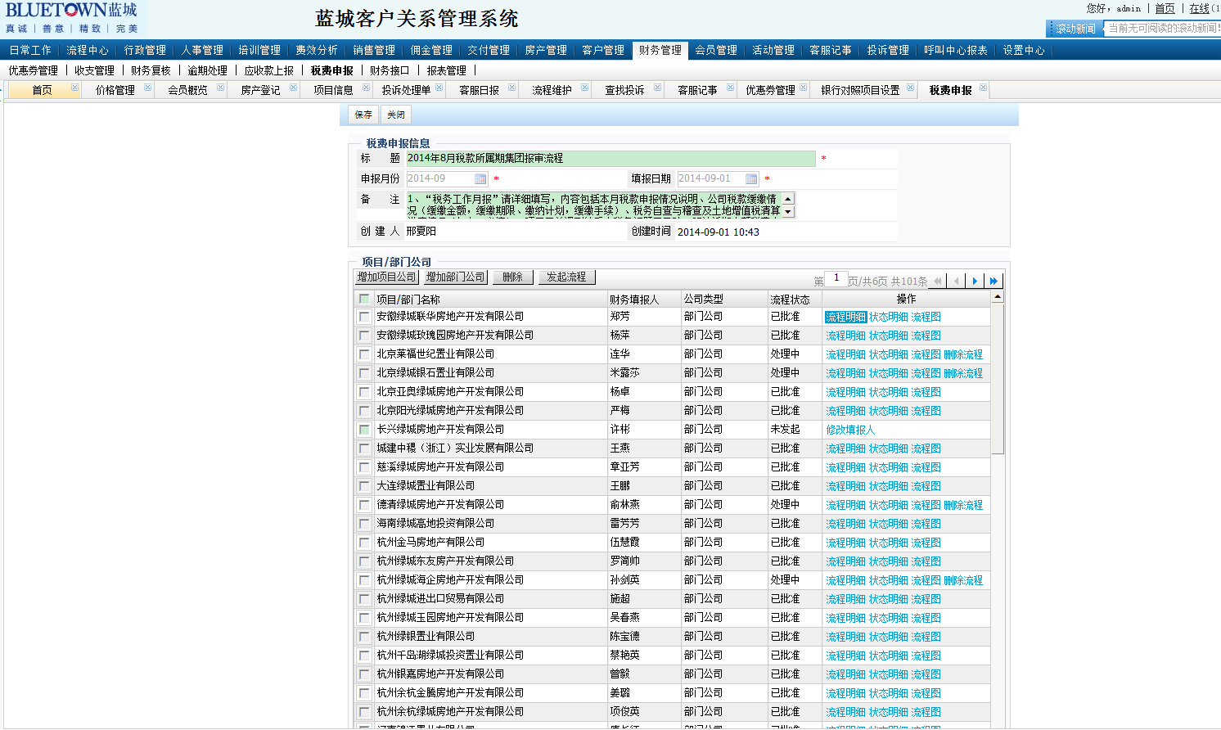The image size is (1221, 730).
Task: Click the remarks box scroll-up arrow
Action: tap(788, 199)
